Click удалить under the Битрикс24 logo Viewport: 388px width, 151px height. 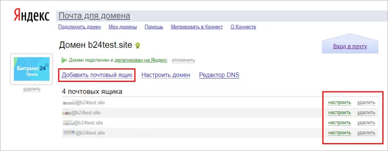32,89
